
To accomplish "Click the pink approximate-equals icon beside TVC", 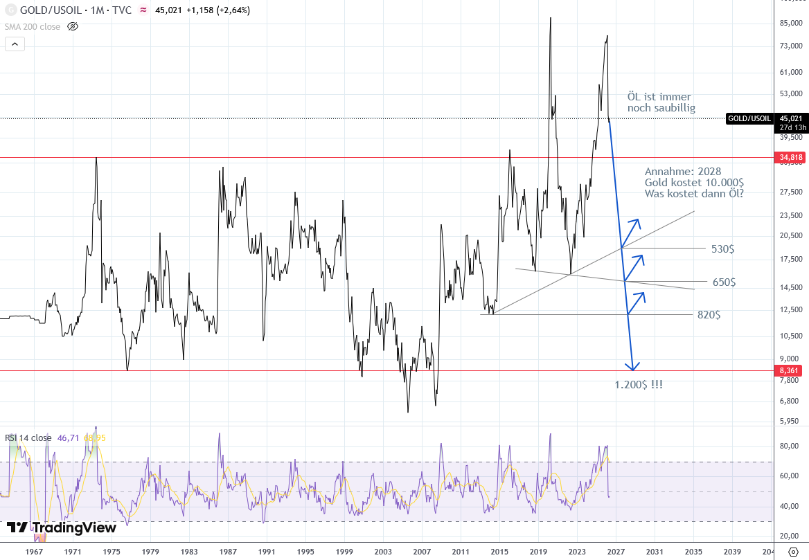I will [143, 10].
